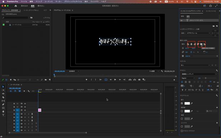Open the button editor plus icon

click(174, 80)
